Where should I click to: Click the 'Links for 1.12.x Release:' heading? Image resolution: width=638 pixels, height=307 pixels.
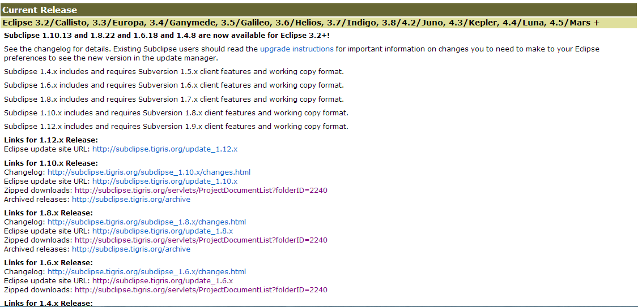(x=51, y=140)
